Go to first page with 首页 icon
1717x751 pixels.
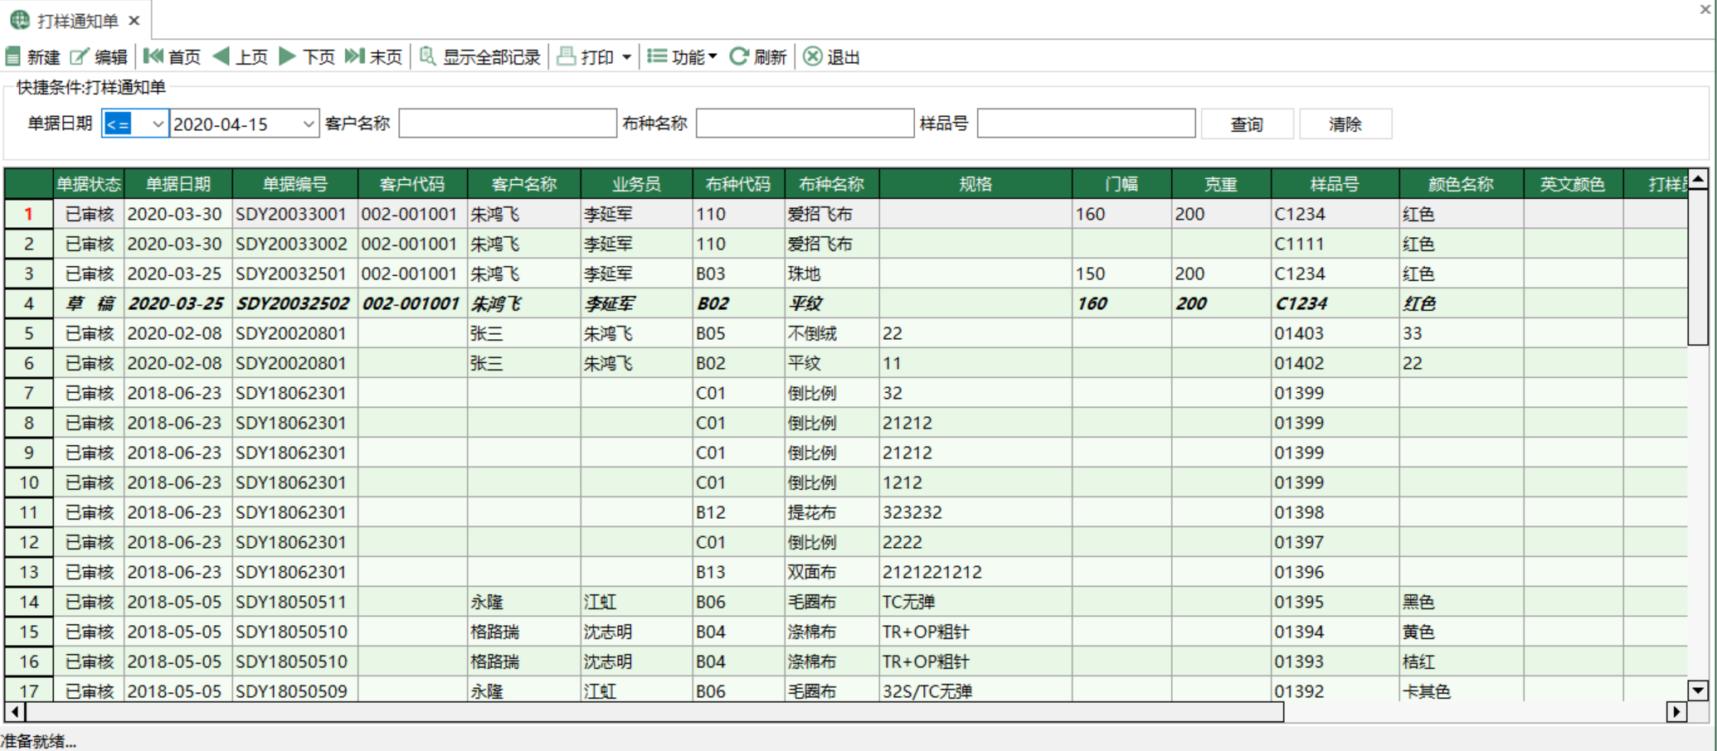[153, 56]
